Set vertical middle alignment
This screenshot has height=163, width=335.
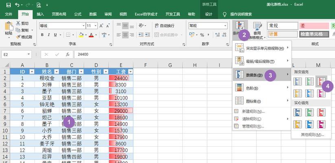[x=125, y=26]
